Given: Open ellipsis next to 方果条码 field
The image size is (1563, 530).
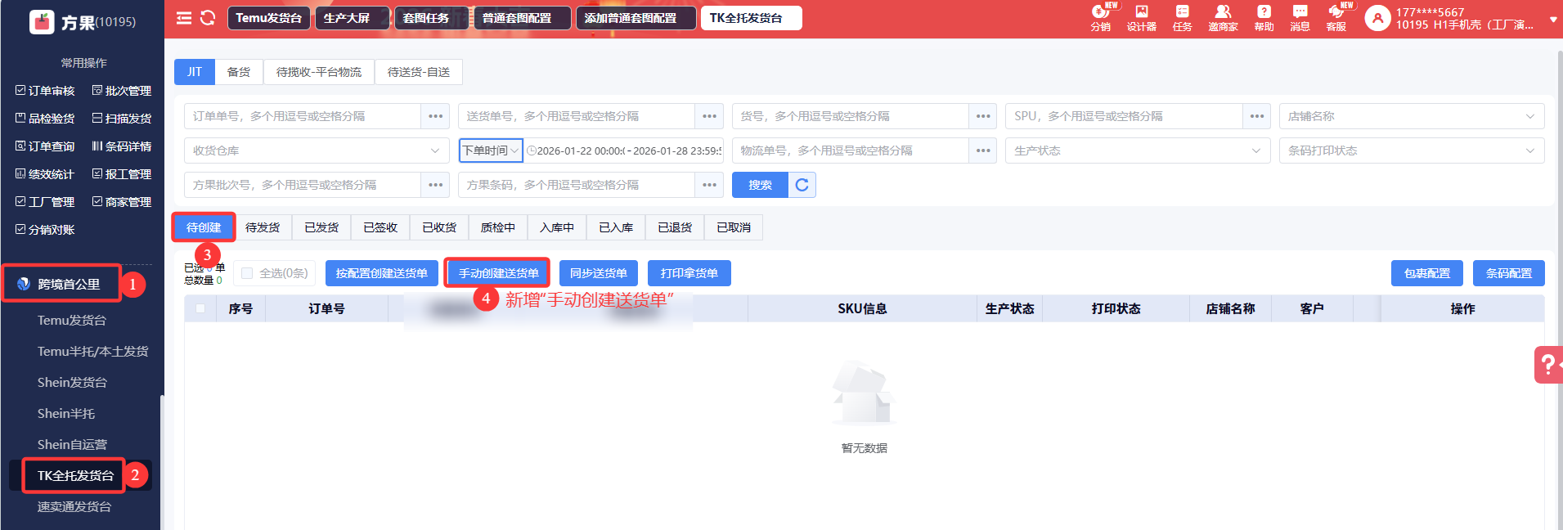Looking at the screenshot, I should (710, 185).
